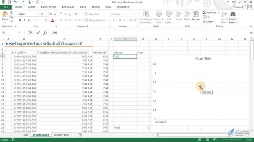Toggle Bold formatting
Image resolution: width=254 pixels, height=142 pixels.
click(x=20, y=20)
